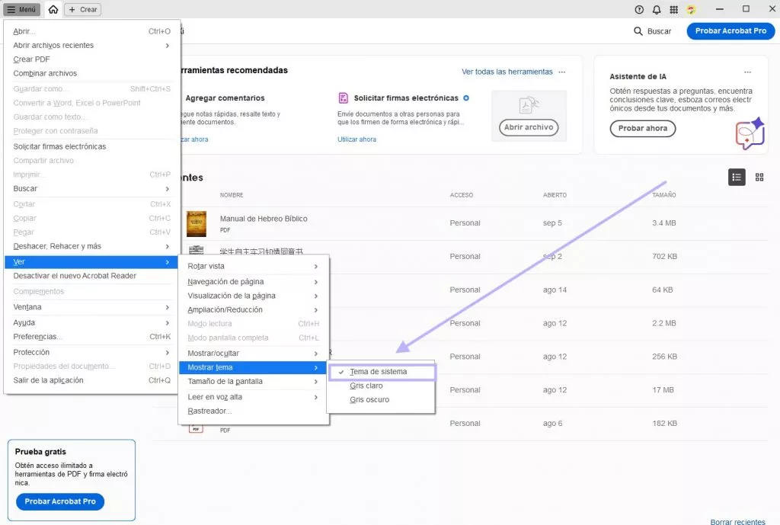Choose Crear PDF menu entry

[x=91, y=59]
